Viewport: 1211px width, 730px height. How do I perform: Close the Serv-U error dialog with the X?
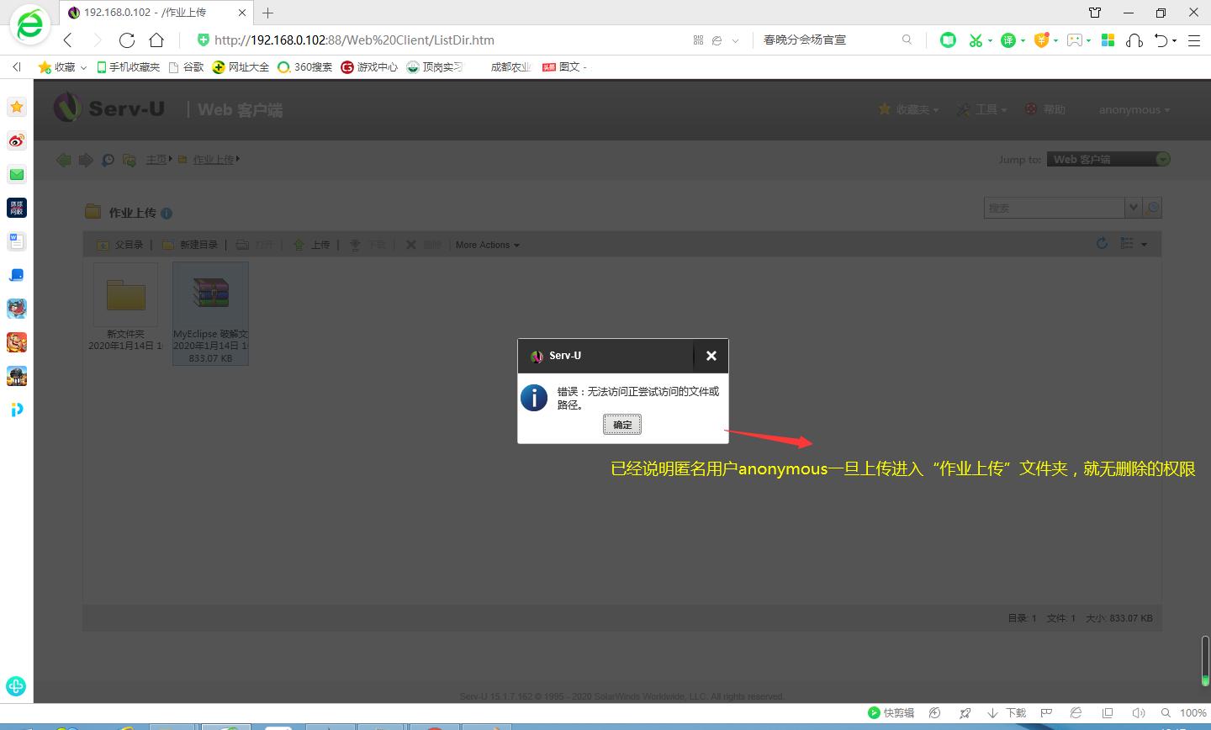[x=711, y=356]
